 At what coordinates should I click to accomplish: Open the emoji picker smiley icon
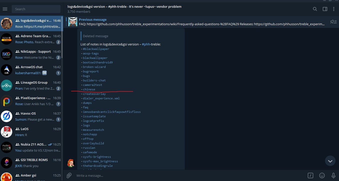point(322,176)
